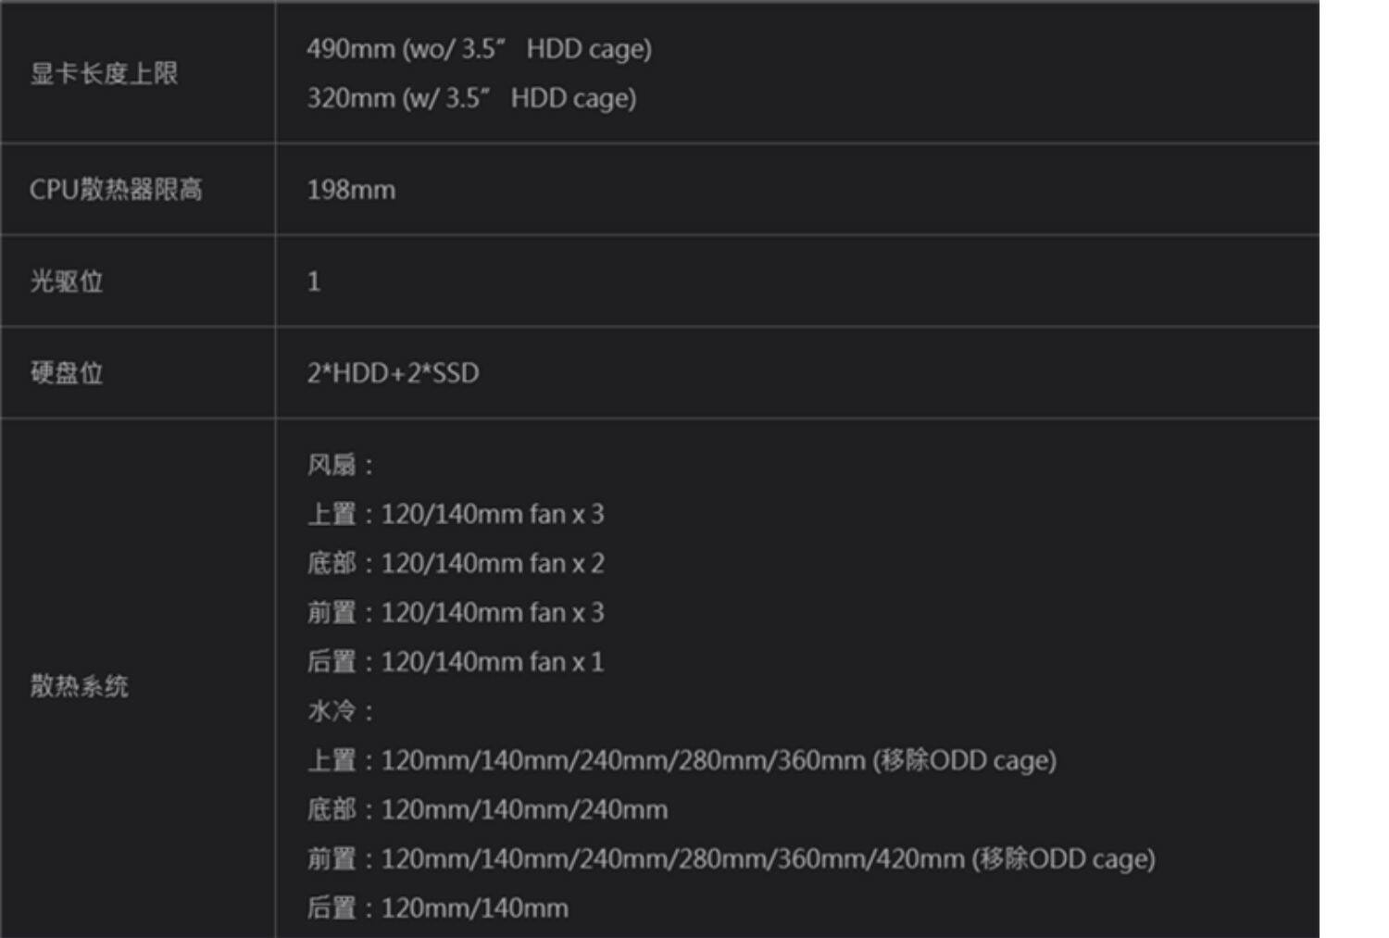Image resolution: width=1389 pixels, height=938 pixels.
Task: Select the 320mm with HDD cage line
Action: coord(471,98)
